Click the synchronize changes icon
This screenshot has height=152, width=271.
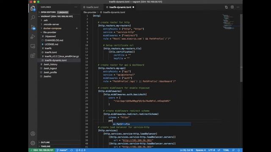pos(72,150)
